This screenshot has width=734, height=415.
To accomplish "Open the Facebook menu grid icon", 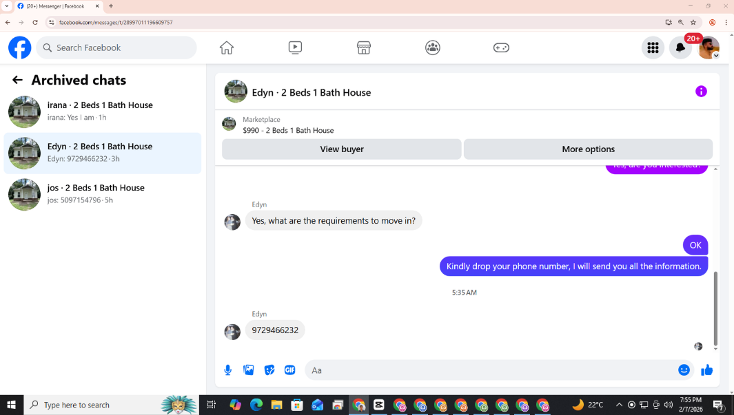I will [x=653, y=47].
